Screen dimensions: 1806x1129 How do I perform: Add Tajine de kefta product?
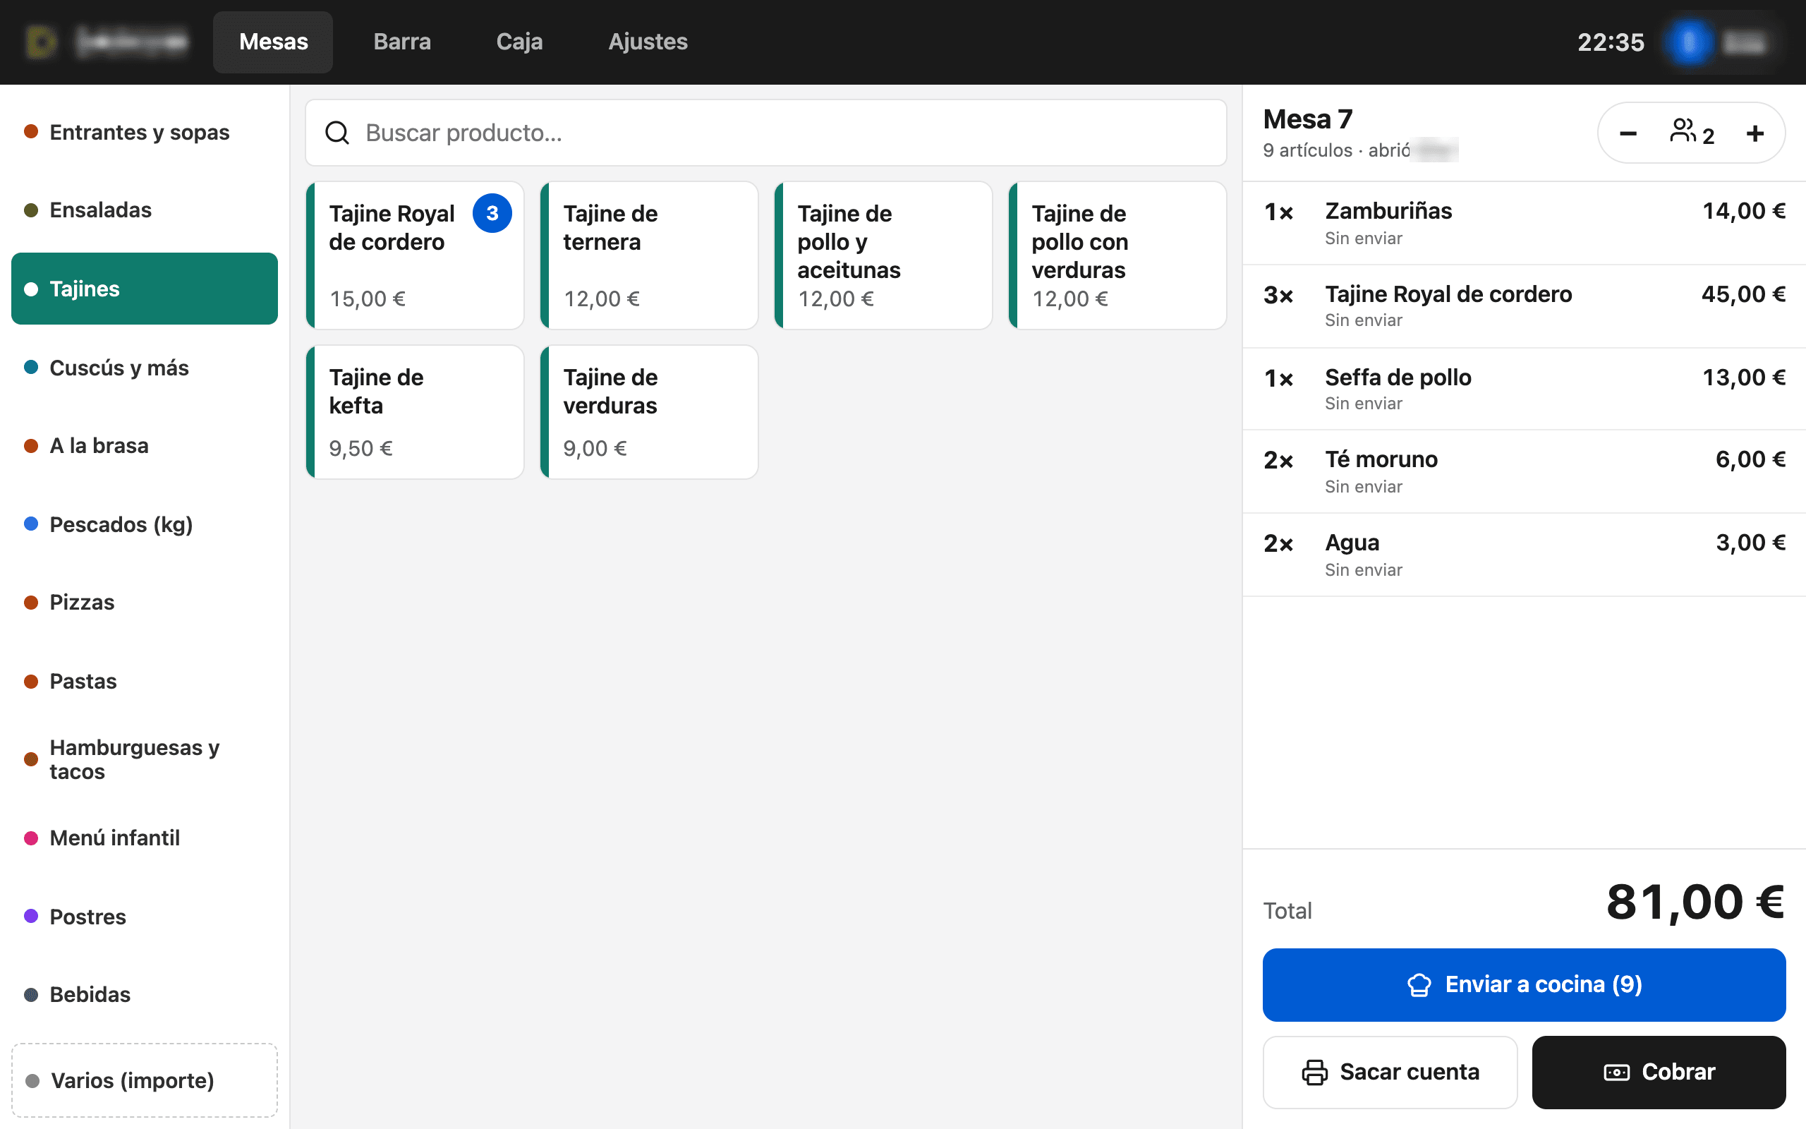(415, 412)
